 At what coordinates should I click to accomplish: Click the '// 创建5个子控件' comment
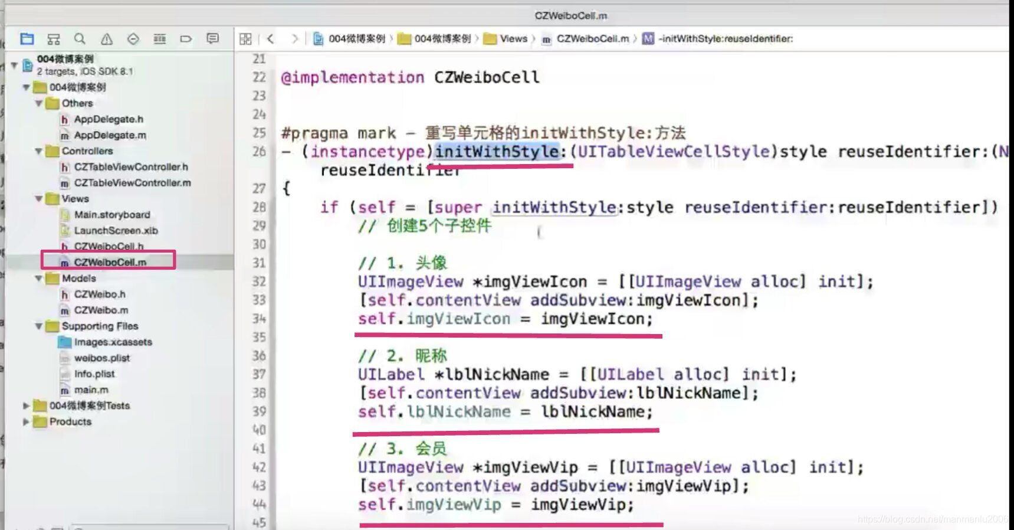click(x=425, y=226)
